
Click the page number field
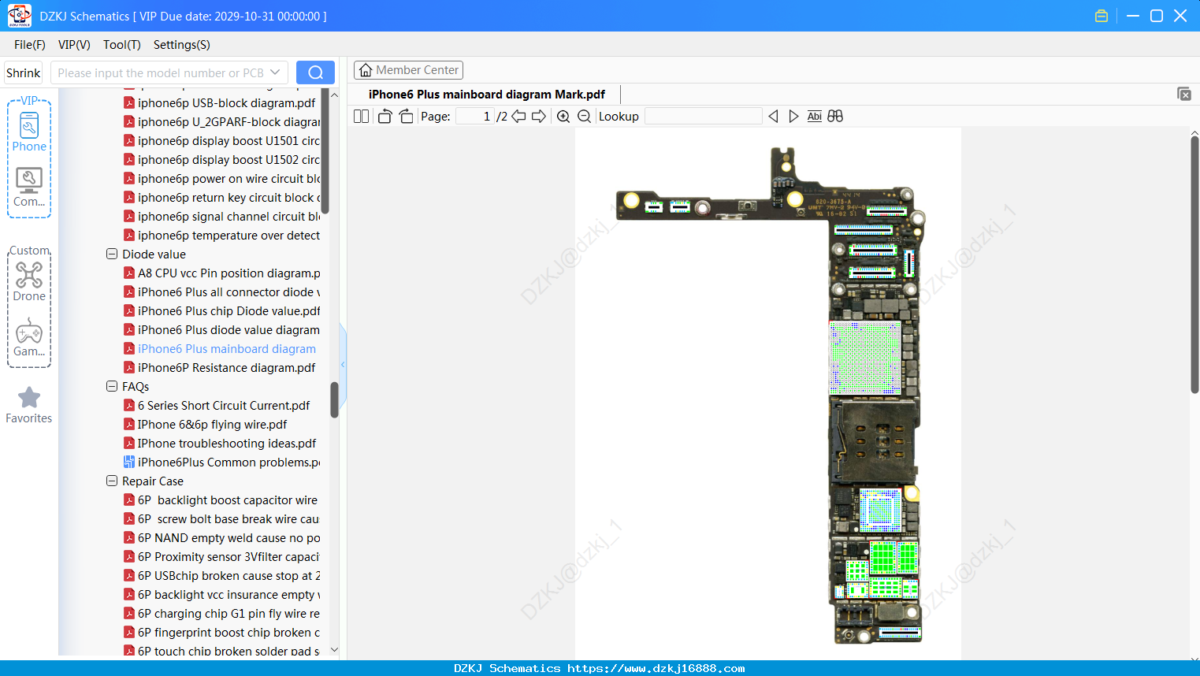[475, 117]
